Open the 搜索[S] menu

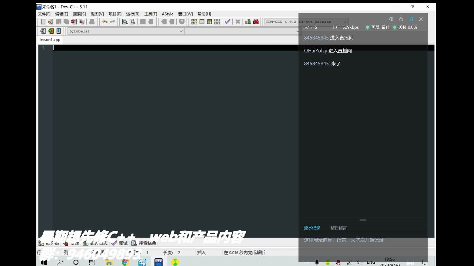79,14
